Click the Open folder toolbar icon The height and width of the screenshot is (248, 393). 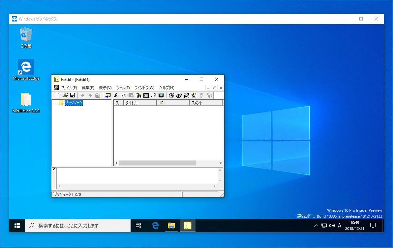(x=65, y=95)
